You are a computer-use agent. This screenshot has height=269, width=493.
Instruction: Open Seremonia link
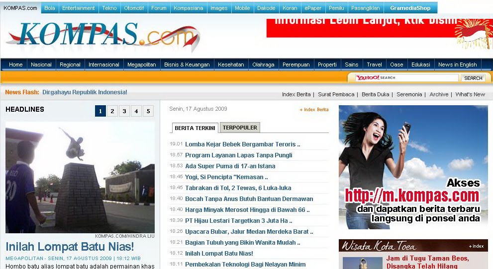click(409, 94)
